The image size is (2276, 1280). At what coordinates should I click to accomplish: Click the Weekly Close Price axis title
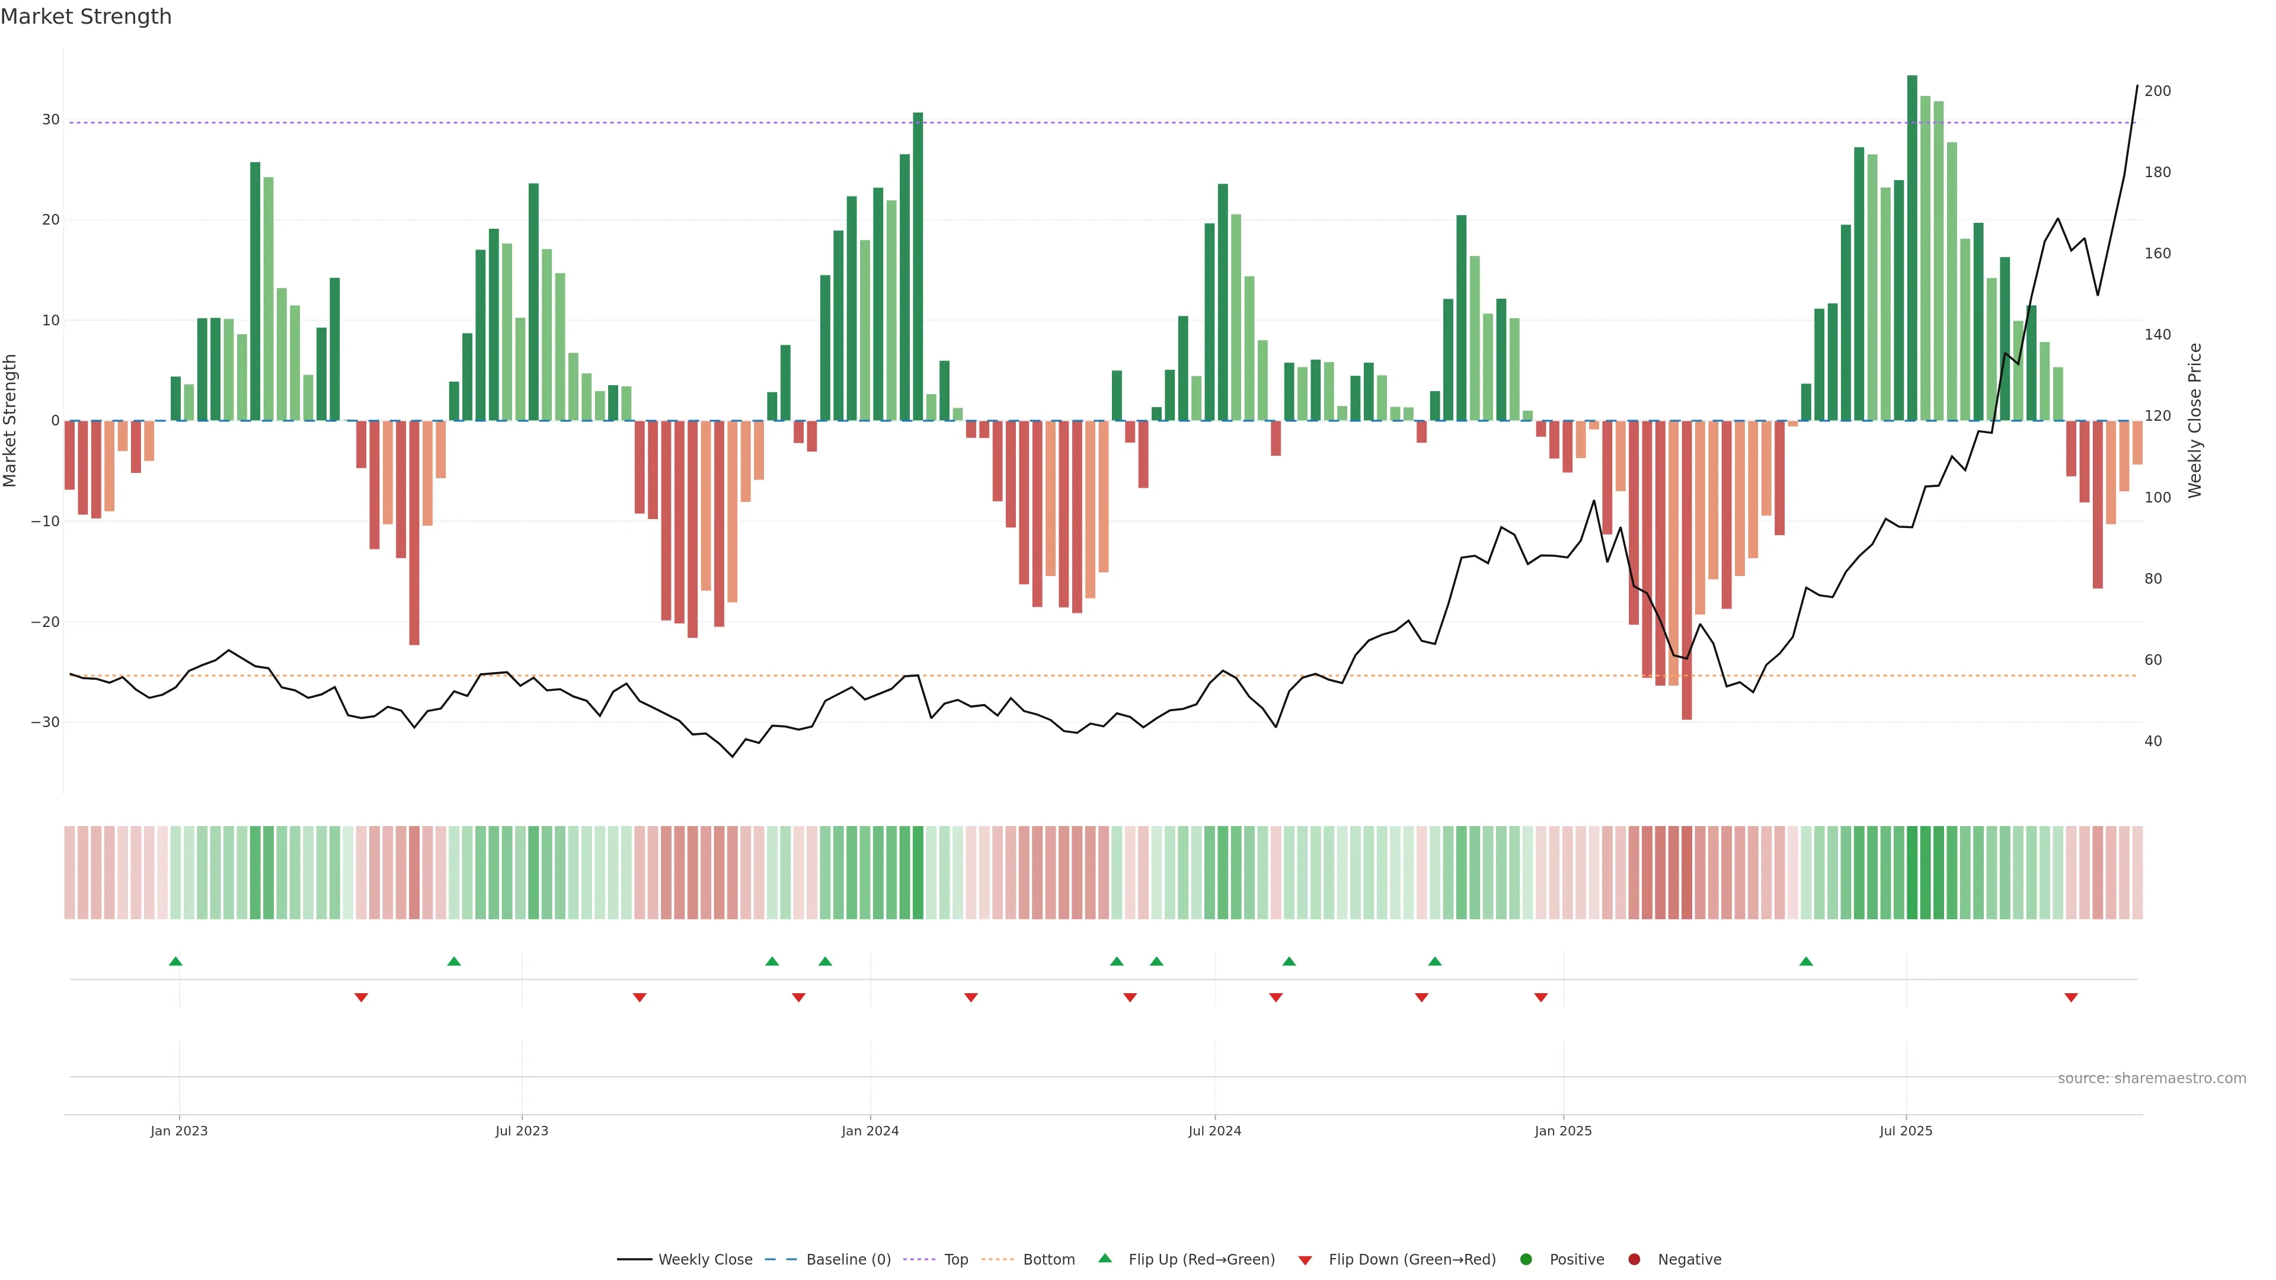tap(2195, 421)
